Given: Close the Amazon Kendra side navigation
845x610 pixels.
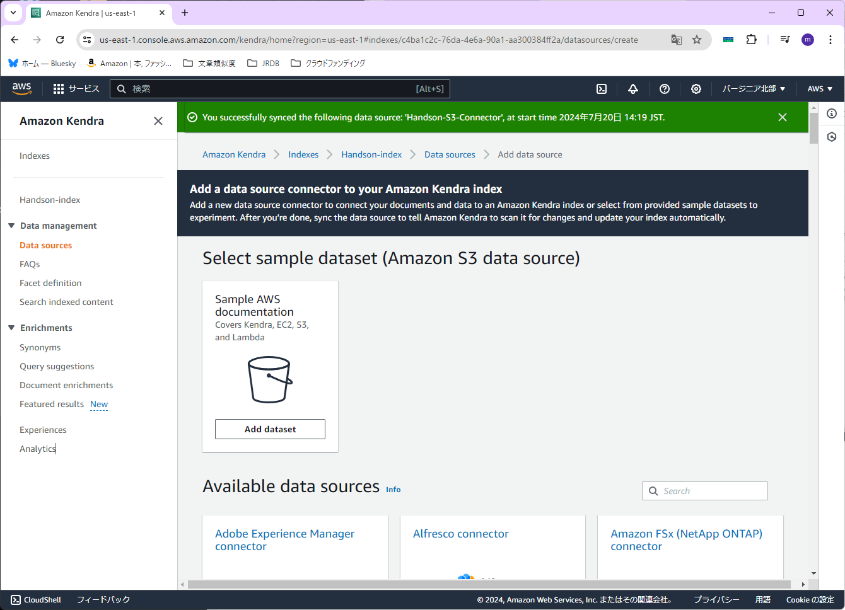Looking at the screenshot, I should coord(158,121).
